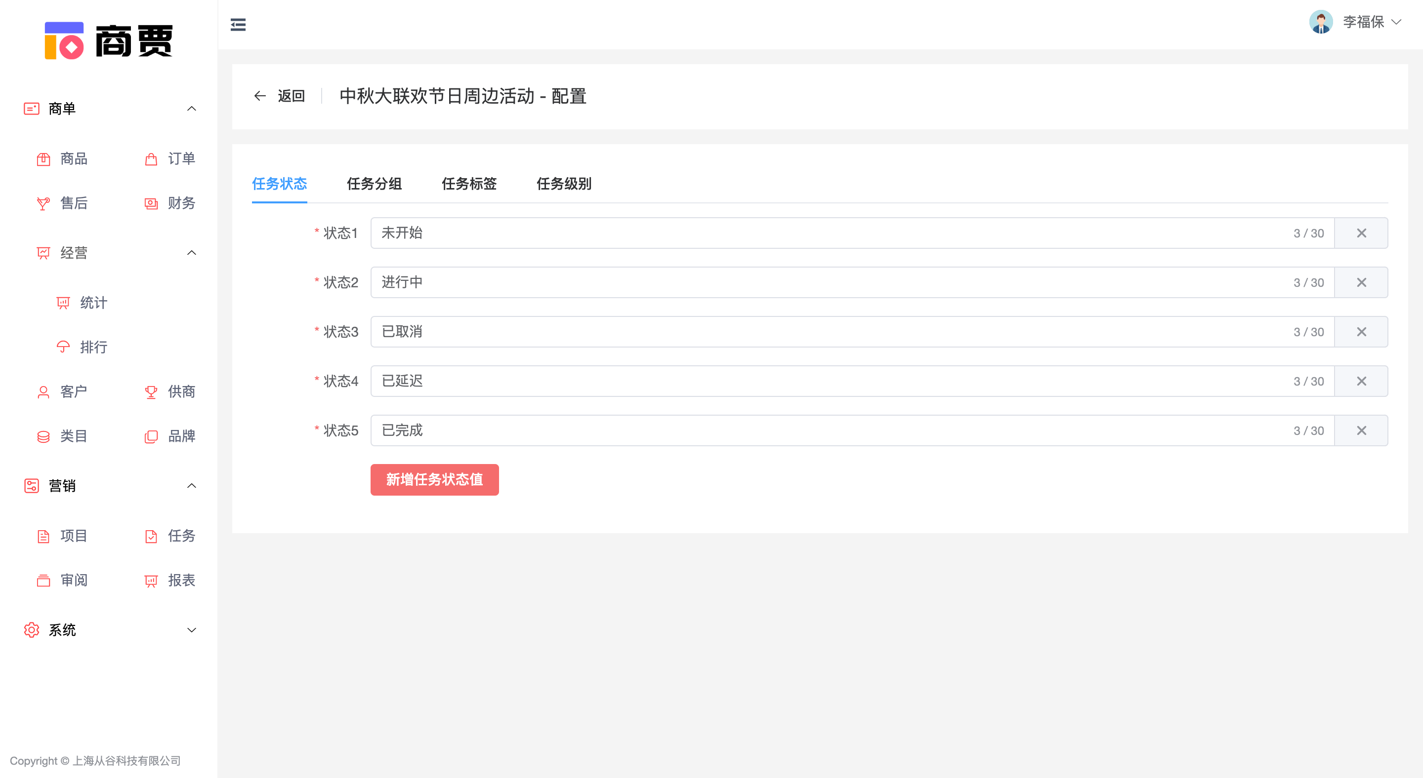
Task: Collapse the 商单 sidebar group
Action: coord(192,108)
